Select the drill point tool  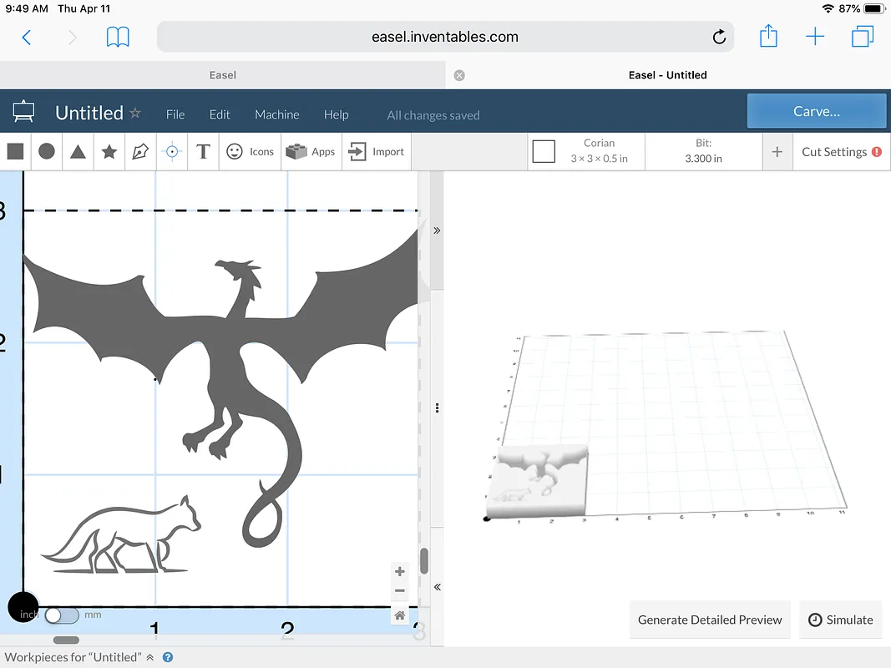172,152
